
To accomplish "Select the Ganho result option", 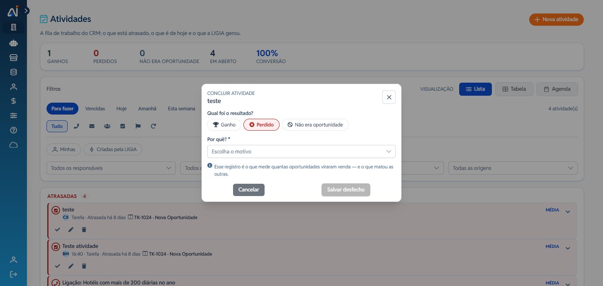I will coord(224,125).
